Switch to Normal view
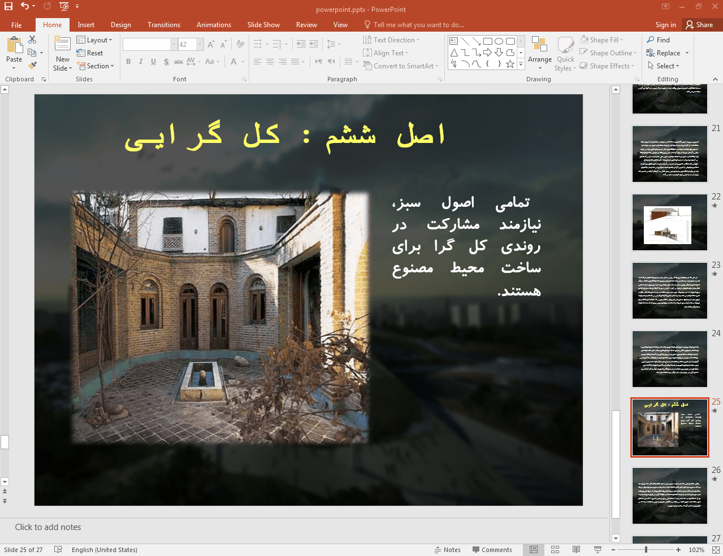This screenshot has height=556, width=723. [534, 550]
